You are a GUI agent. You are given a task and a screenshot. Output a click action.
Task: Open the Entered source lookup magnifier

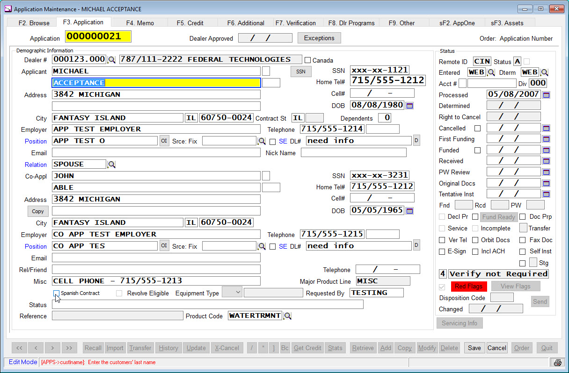pos(491,72)
